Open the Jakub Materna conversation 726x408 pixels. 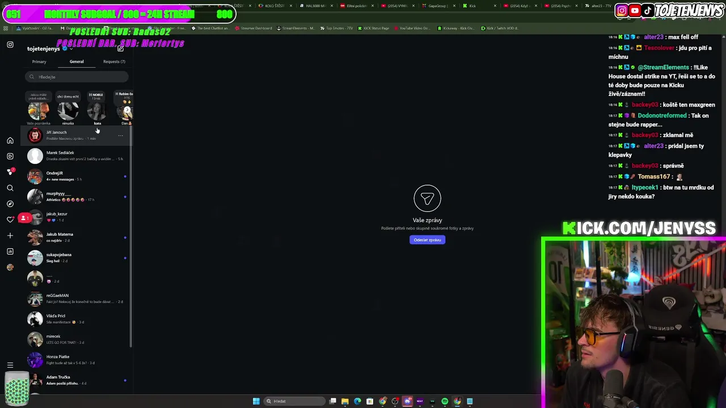(77, 237)
